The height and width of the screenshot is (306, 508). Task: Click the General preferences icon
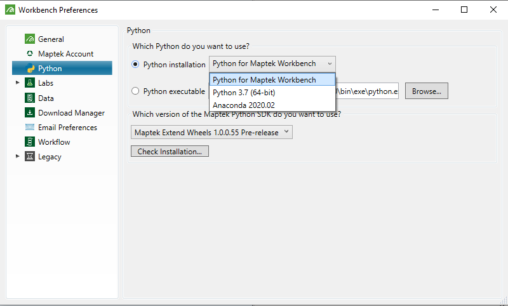tap(30, 39)
